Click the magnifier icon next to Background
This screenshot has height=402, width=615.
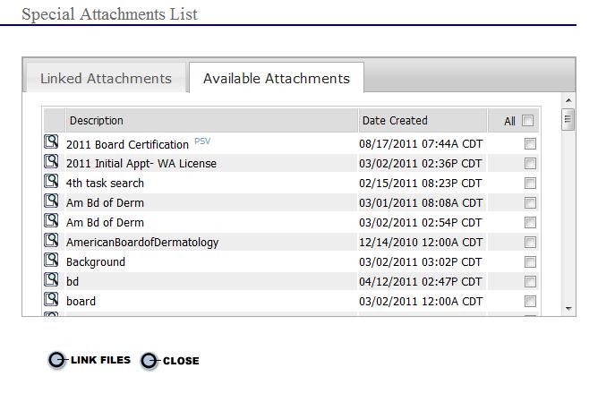(x=52, y=261)
